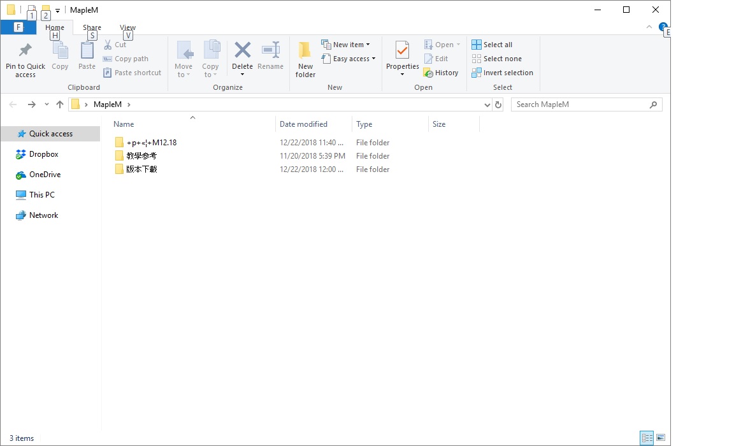Click Select all in the ribbon
Viewport: 734px width, 446px height.
point(492,45)
